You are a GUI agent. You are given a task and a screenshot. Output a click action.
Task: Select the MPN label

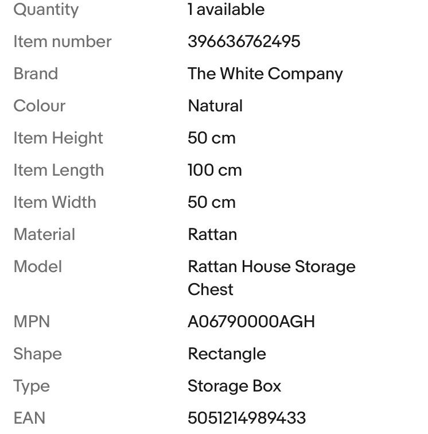point(32,321)
